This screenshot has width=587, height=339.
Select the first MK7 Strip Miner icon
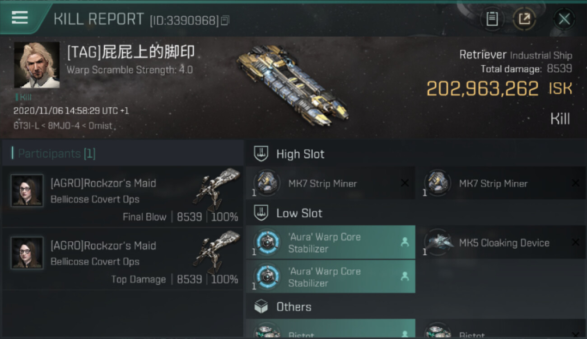[266, 183]
